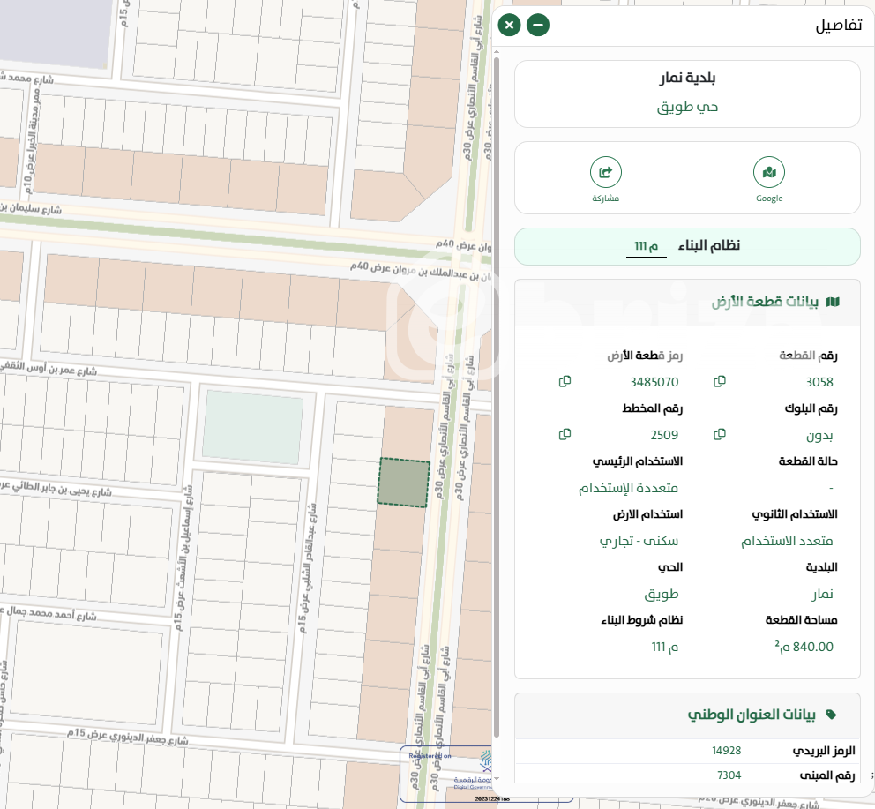Click the حي طويق district name
The image size is (875, 809).
687,107
